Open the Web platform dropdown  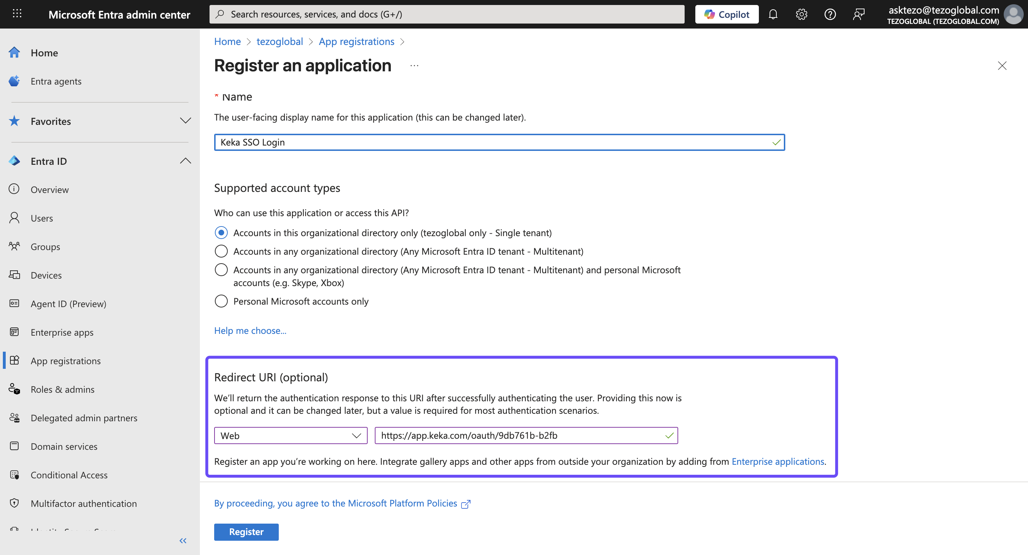pyautogui.click(x=291, y=436)
